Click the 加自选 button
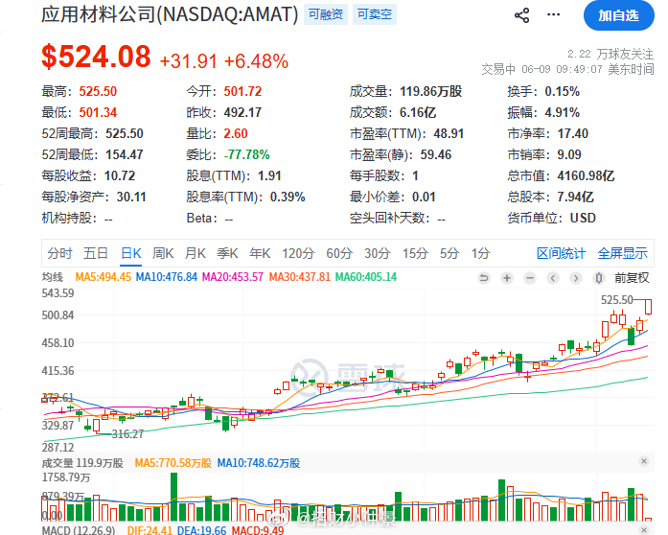Viewport: 668px width, 535px height. (618, 15)
